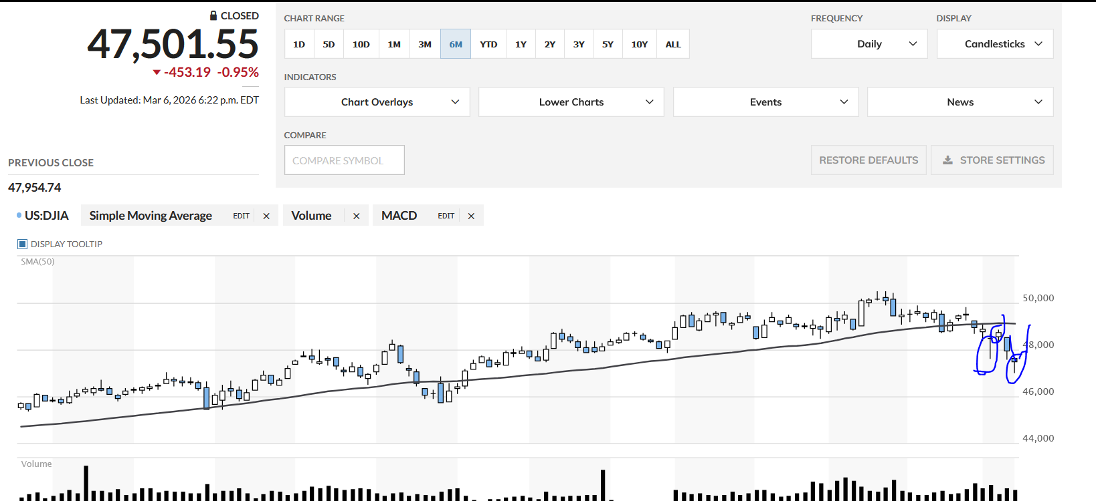
Task: Expand the Events dropdown
Action: (x=765, y=102)
